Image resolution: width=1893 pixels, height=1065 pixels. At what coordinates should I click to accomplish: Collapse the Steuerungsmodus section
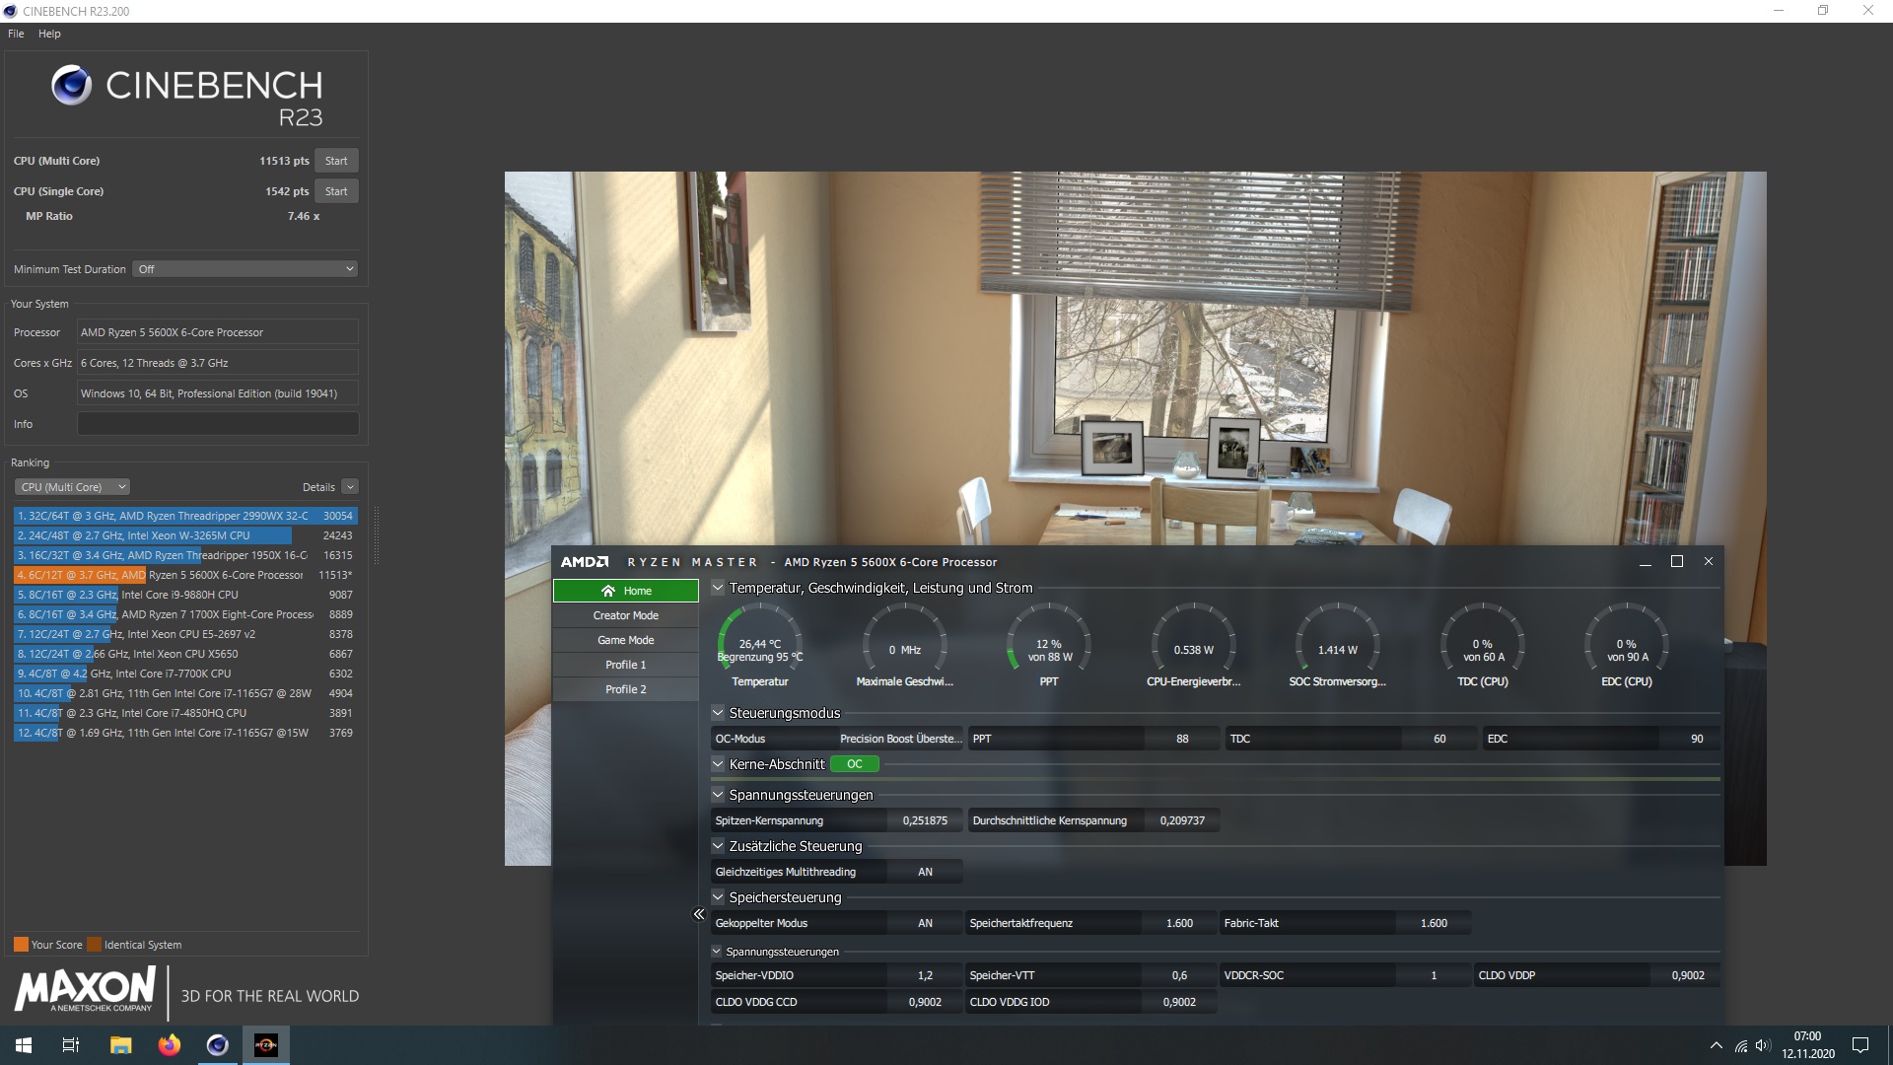718,713
